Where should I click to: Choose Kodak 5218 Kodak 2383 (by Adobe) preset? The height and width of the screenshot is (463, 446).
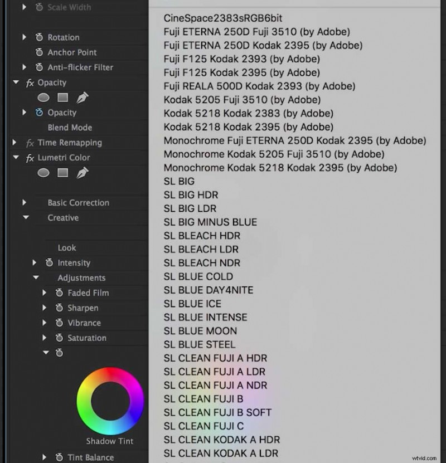pos(248,113)
